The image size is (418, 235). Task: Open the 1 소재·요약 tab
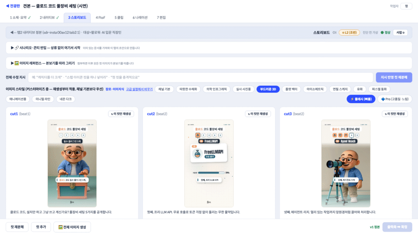coord(20,18)
